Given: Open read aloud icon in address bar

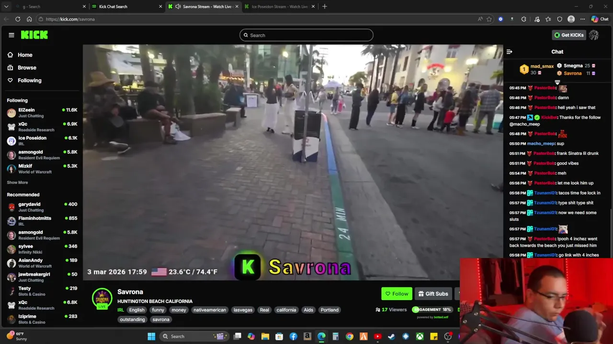Looking at the screenshot, I should click(x=480, y=19).
